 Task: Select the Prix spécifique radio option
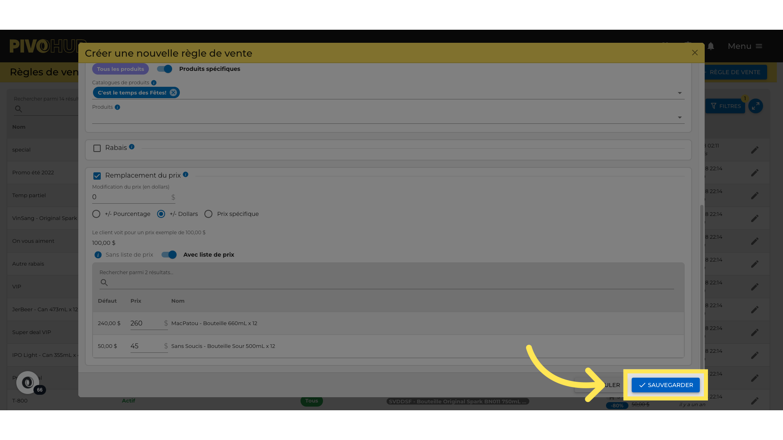208,214
